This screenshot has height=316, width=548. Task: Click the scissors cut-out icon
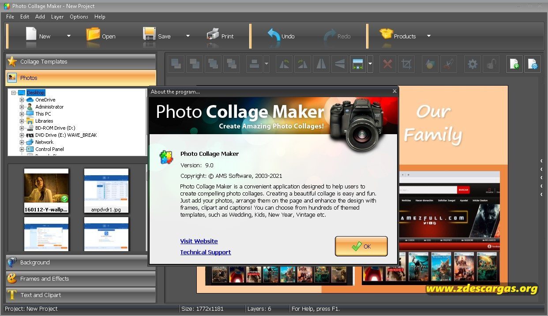[448, 64]
